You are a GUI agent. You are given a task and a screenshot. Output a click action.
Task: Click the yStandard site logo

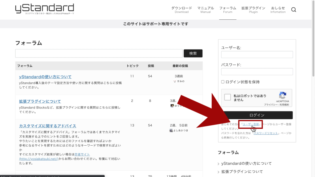45,9
